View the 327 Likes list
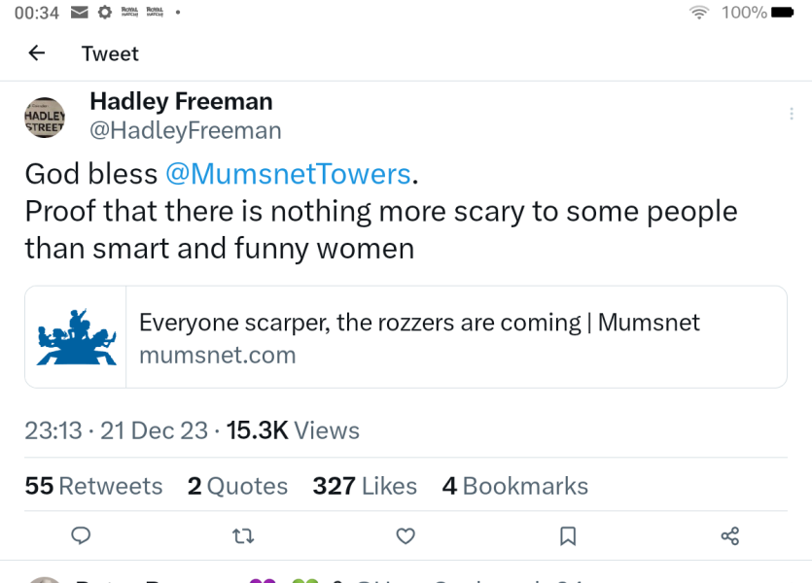Viewport: 812px width, 583px height. tap(365, 486)
